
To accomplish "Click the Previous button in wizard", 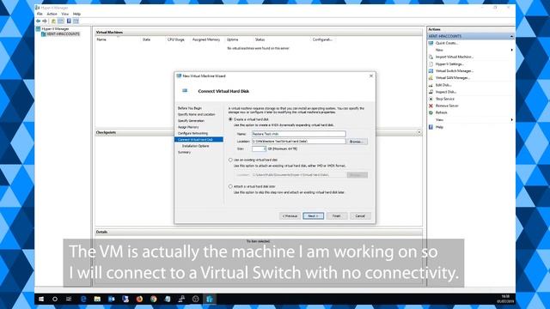I will click(290, 215).
